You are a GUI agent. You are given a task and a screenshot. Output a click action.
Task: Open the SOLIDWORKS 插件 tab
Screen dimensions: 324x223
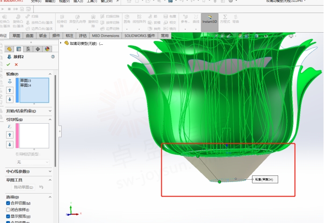point(140,35)
